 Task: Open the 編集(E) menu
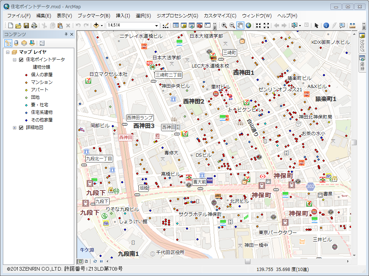tap(44, 16)
